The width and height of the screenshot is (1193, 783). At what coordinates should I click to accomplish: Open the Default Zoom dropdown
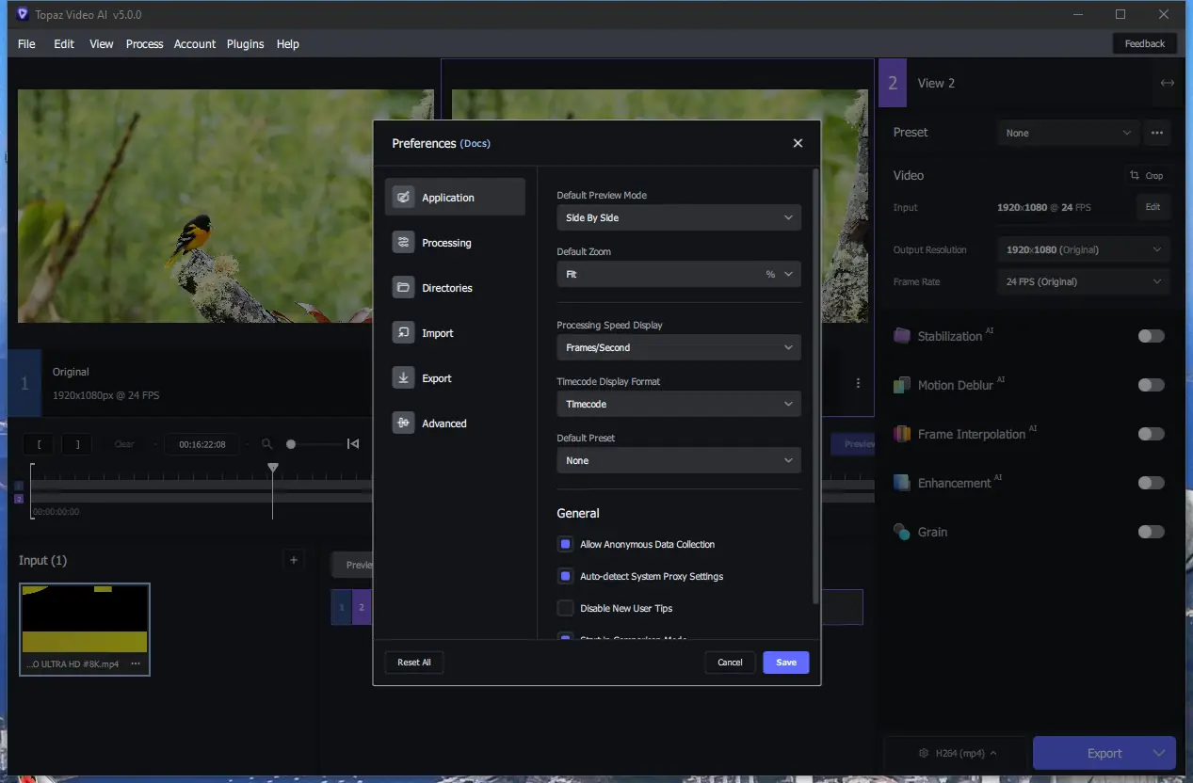(679, 274)
